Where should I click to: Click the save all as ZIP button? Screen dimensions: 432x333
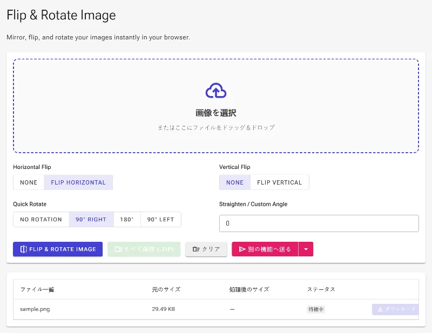144,249
